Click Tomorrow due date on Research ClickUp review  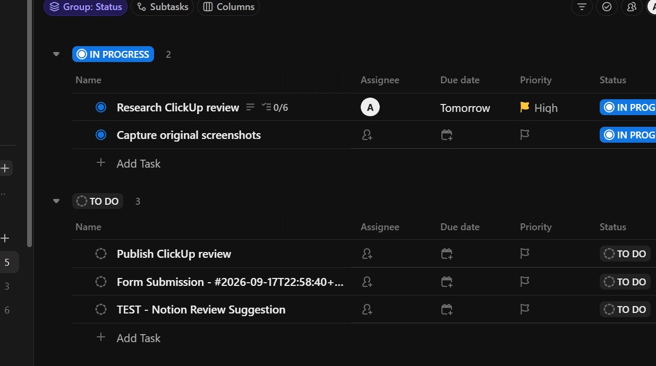465,108
